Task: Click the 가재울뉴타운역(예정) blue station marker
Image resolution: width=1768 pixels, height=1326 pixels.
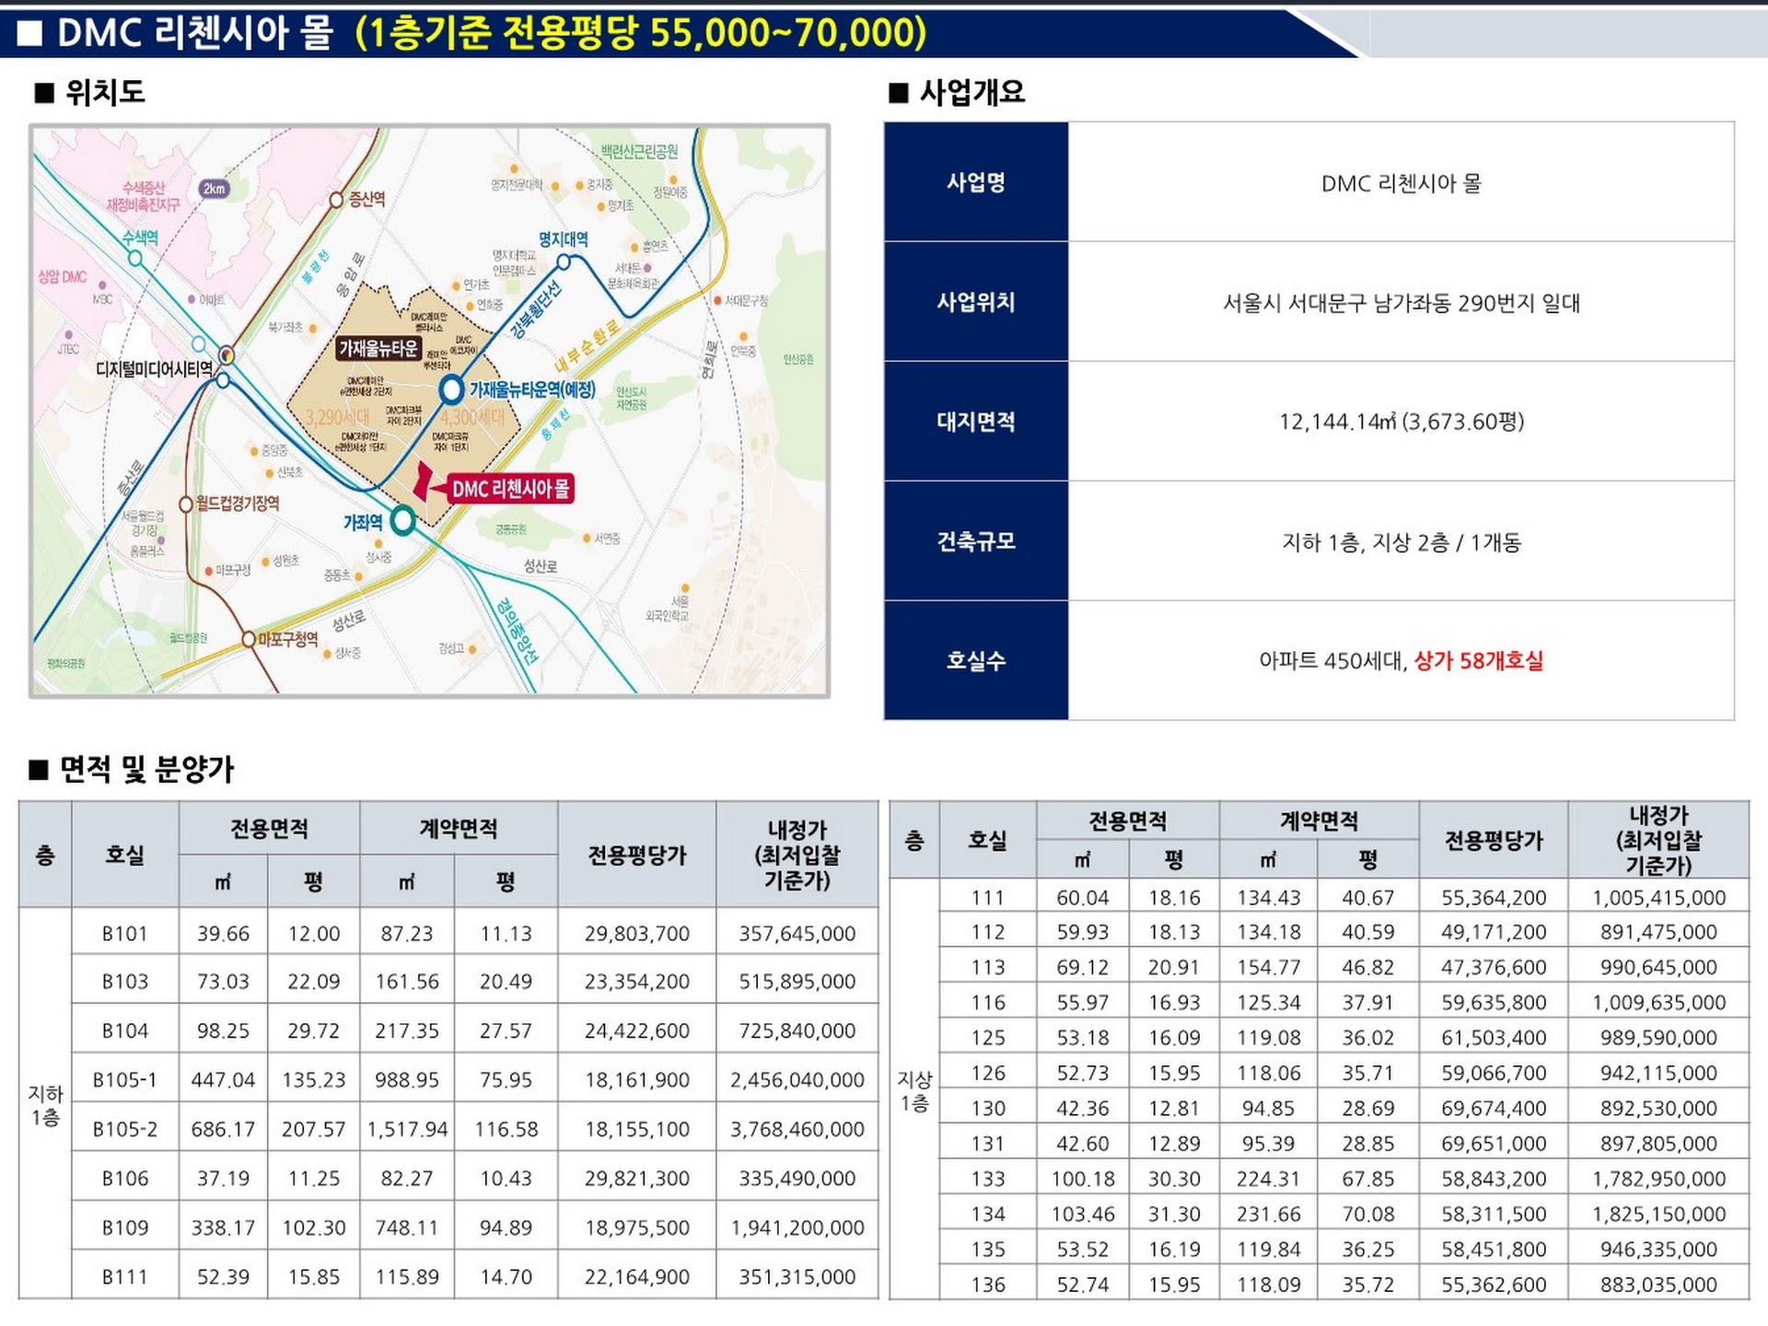Action: click(x=450, y=390)
